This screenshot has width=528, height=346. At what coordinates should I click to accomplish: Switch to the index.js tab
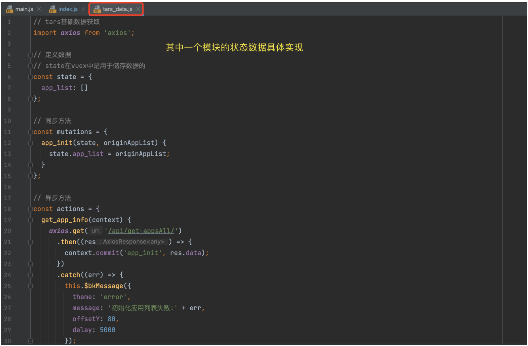pyautogui.click(x=68, y=9)
